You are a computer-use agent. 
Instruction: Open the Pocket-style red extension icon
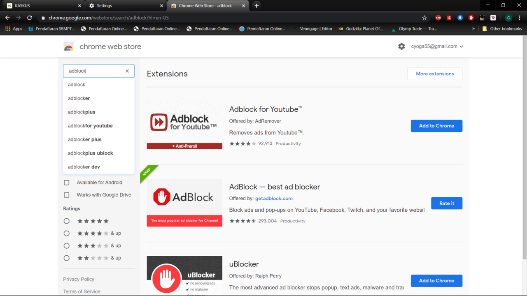pyautogui.click(x=493, y=18)
